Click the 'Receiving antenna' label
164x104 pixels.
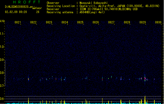(x=60, y=12)
